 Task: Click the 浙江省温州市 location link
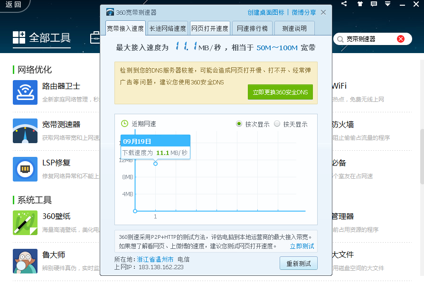tap(155, 259)
